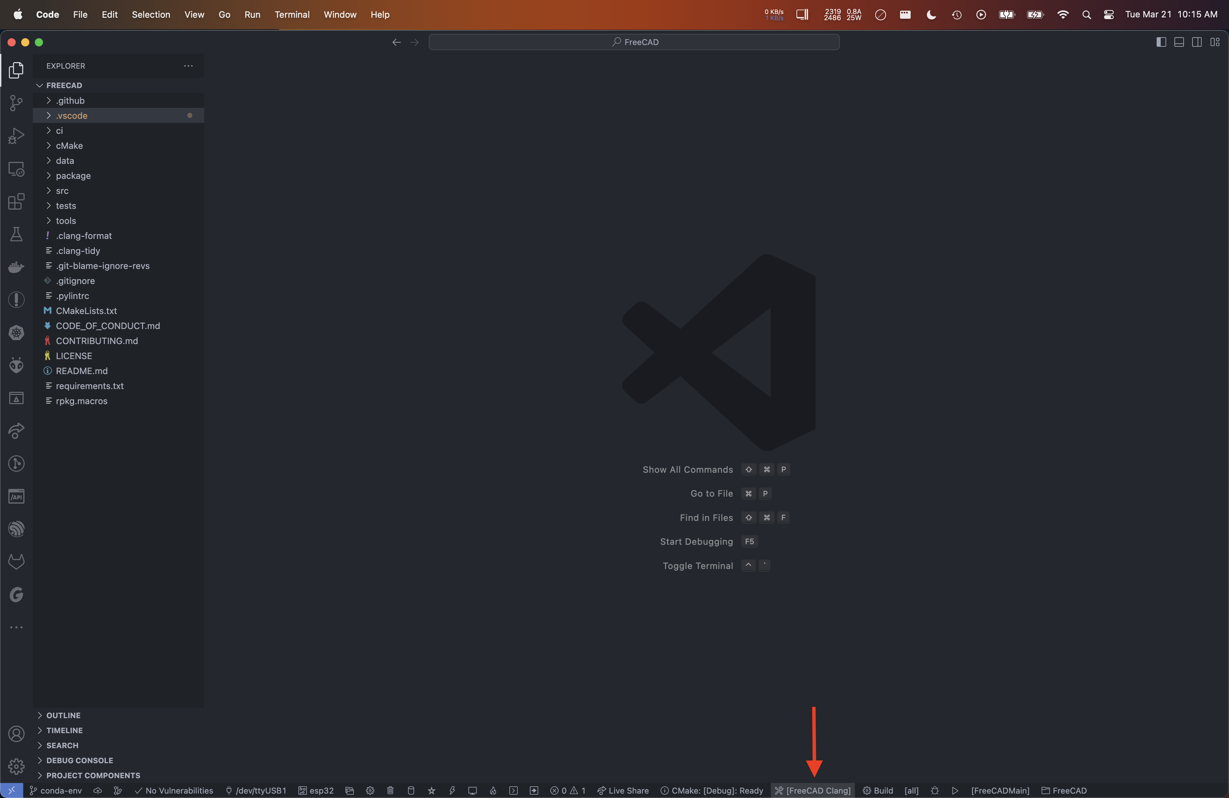The height and width of the screenshot is (798, 1229).
Task: Click the [FreeCAD Clang] kit selector
Action: pos(813,790)
